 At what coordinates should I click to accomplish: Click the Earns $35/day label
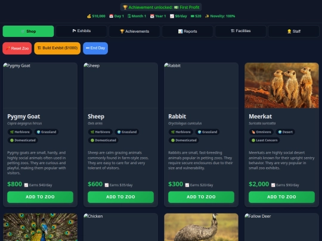[119, 185]
